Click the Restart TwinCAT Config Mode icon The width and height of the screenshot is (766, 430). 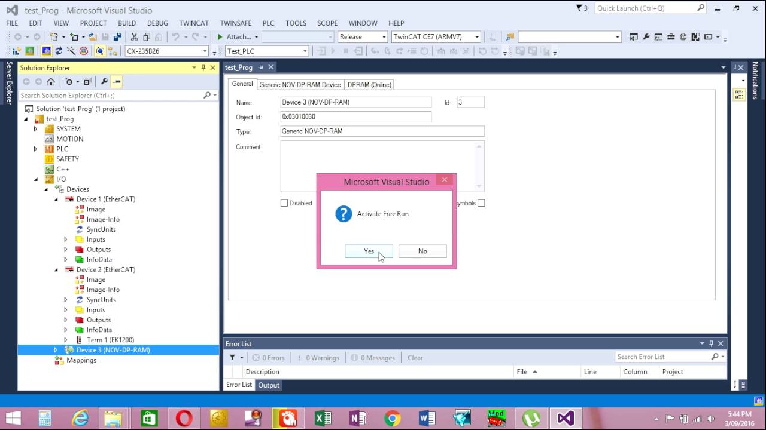(x=46, y=51)
